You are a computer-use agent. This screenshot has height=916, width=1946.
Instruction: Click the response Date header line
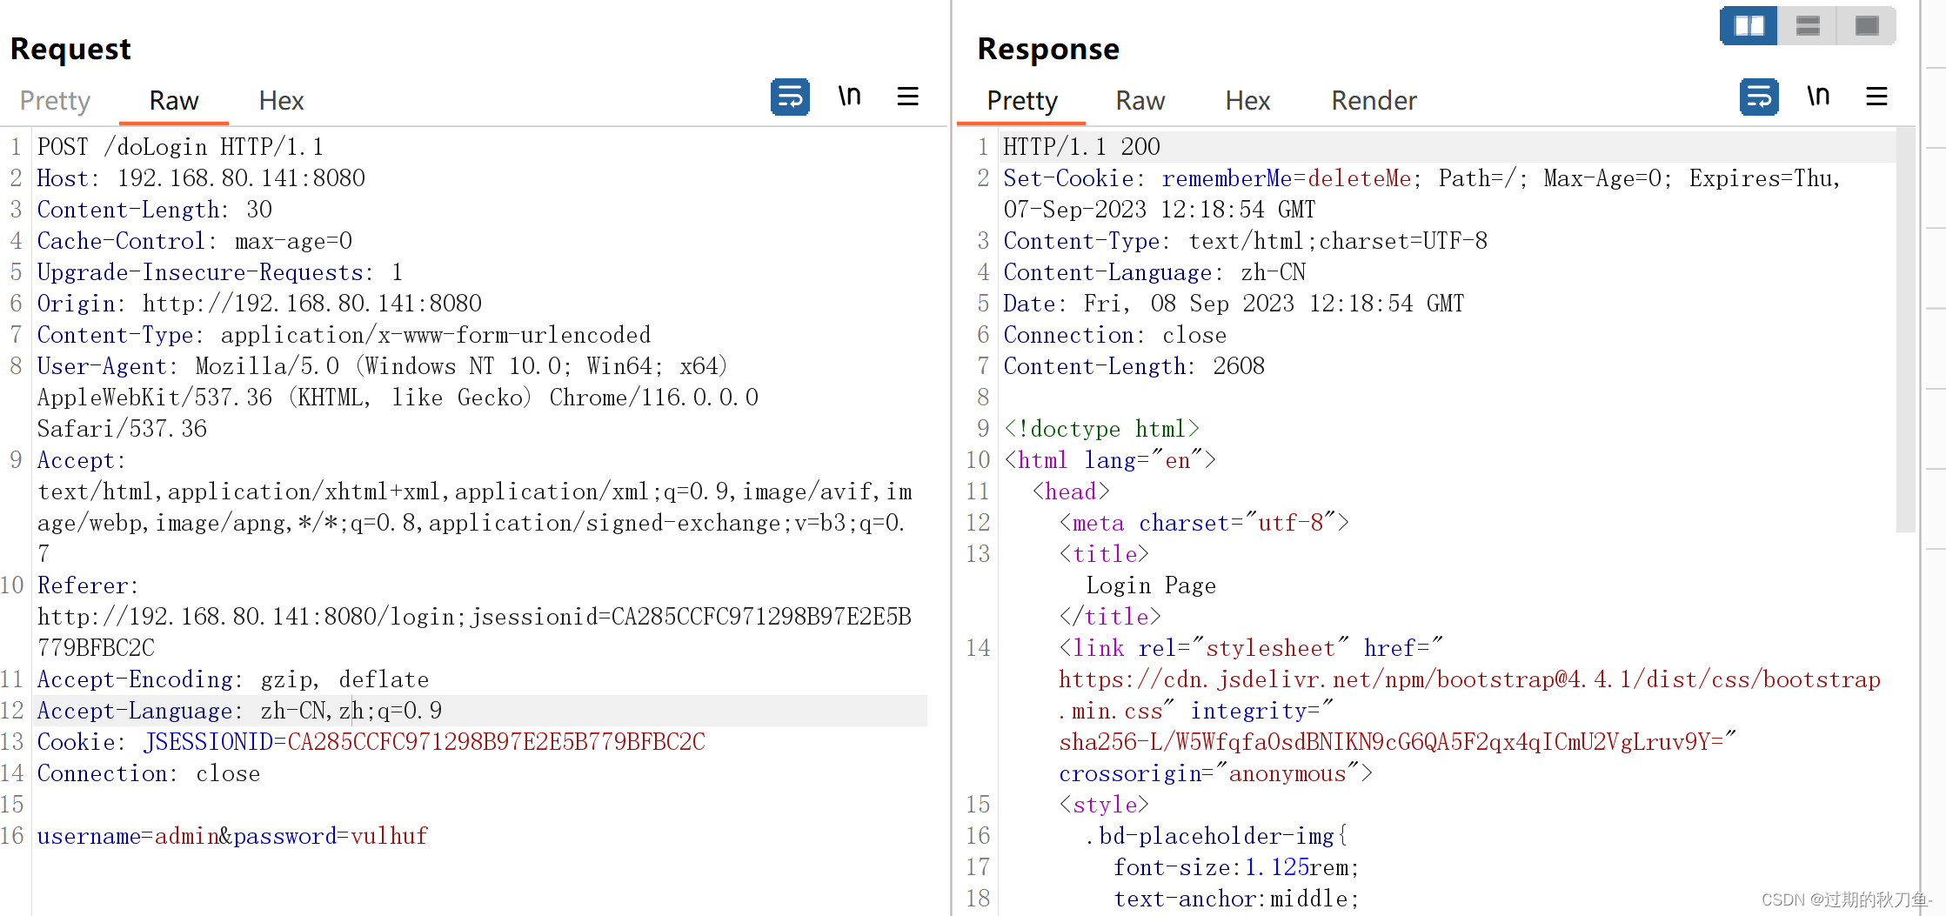tap(1234, 304)
